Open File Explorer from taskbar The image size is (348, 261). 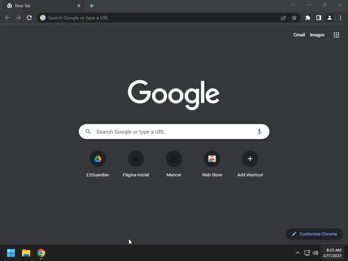[26, 253]
